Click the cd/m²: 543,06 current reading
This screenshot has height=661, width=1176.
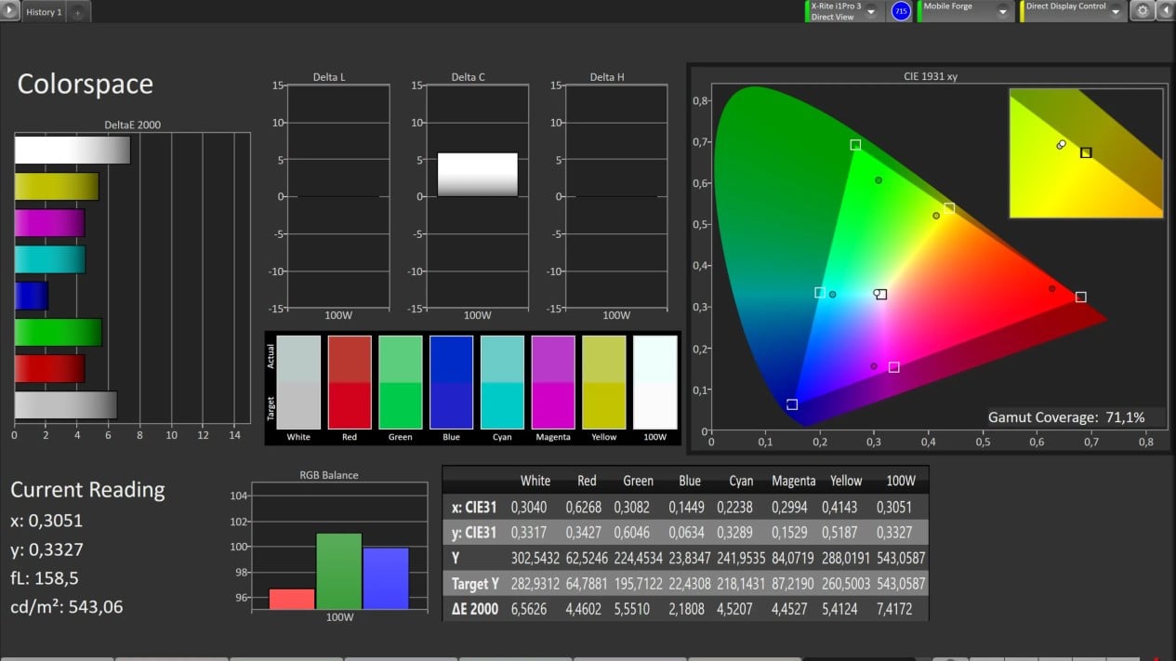(x=67, y=607)
